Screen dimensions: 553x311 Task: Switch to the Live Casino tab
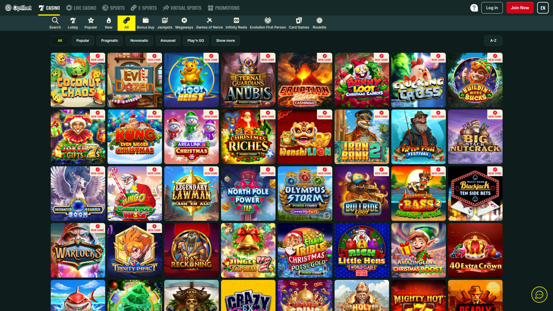81,8
